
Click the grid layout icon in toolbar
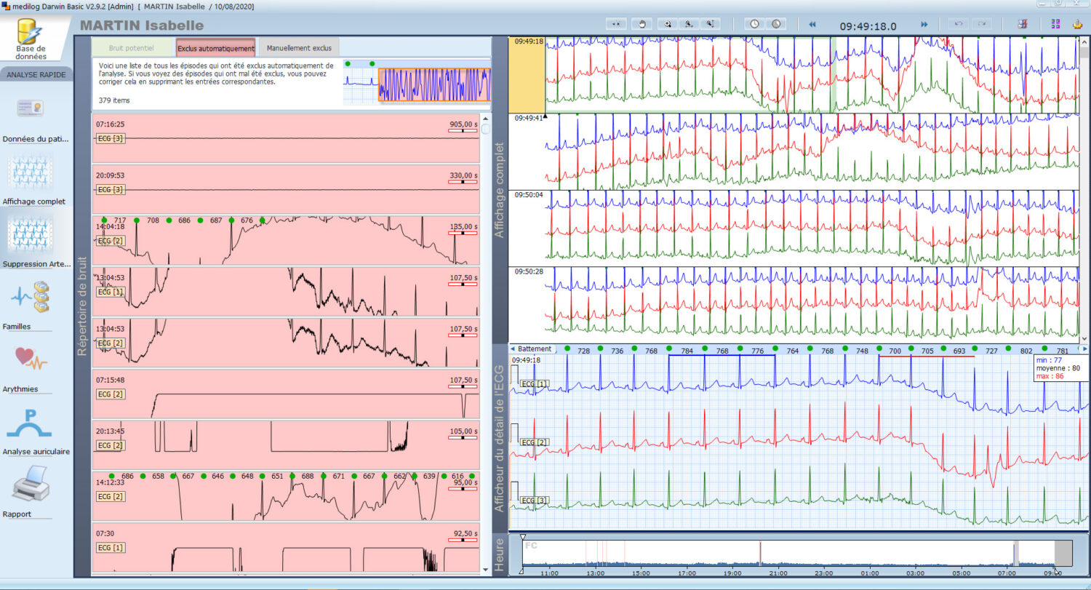point(1055,24)
